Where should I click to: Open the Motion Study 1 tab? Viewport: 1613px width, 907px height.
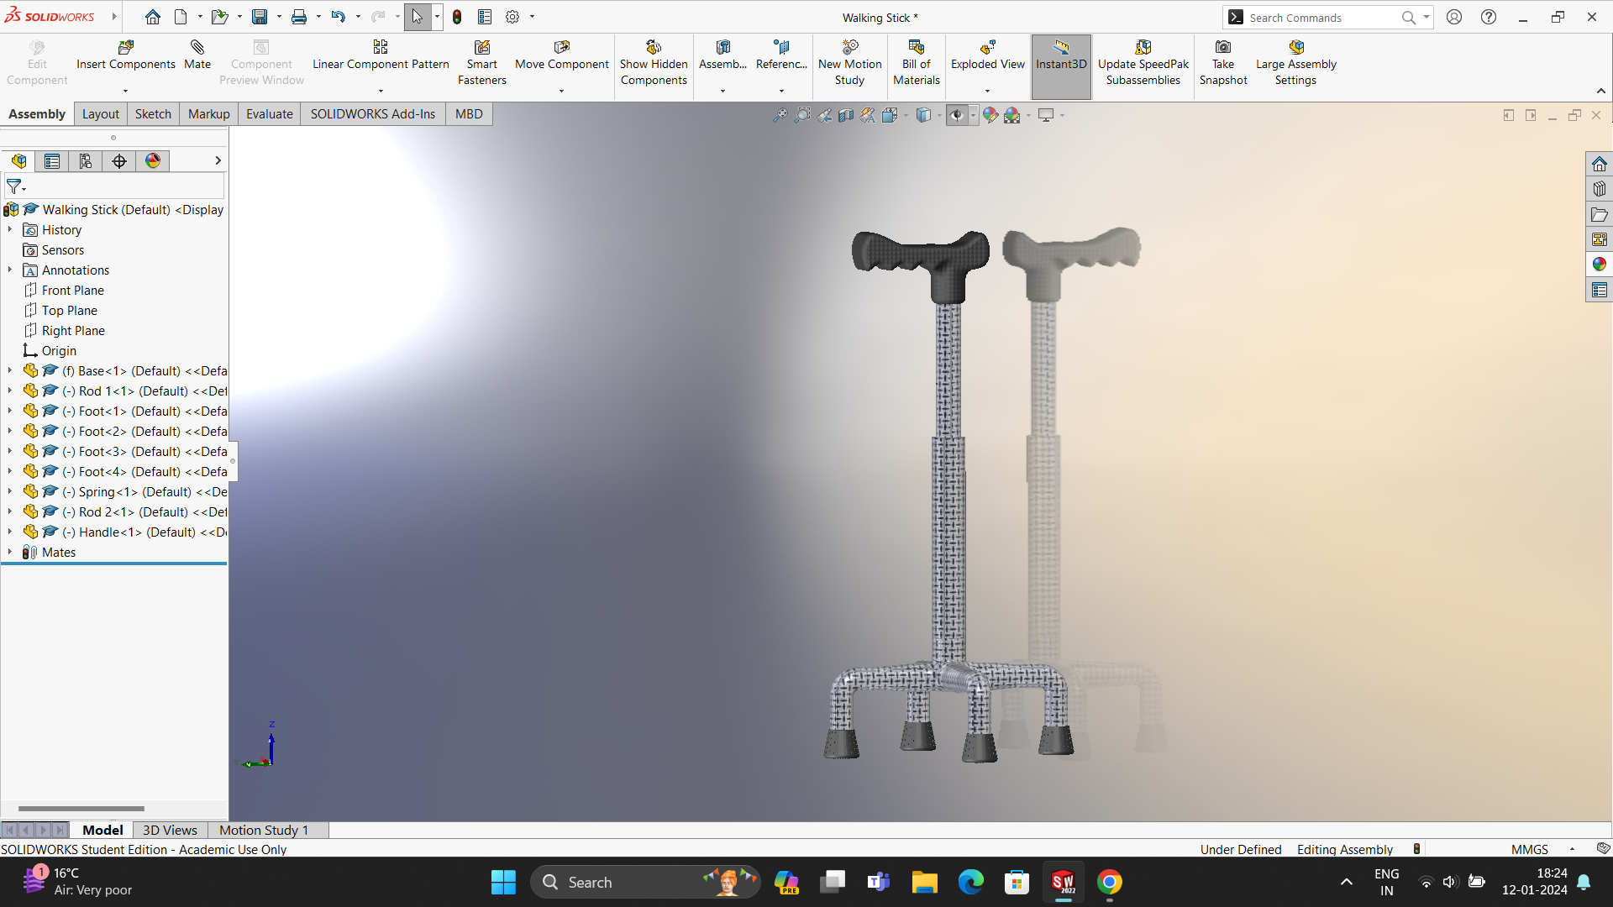point(264,830)
